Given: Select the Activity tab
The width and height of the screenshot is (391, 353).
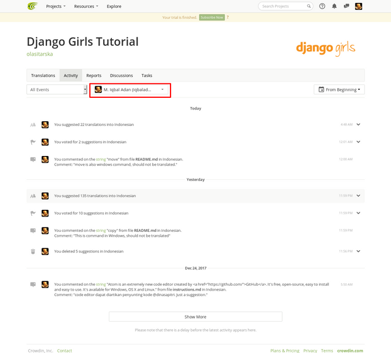Looking at the screenshot, I should pos(71,75).
